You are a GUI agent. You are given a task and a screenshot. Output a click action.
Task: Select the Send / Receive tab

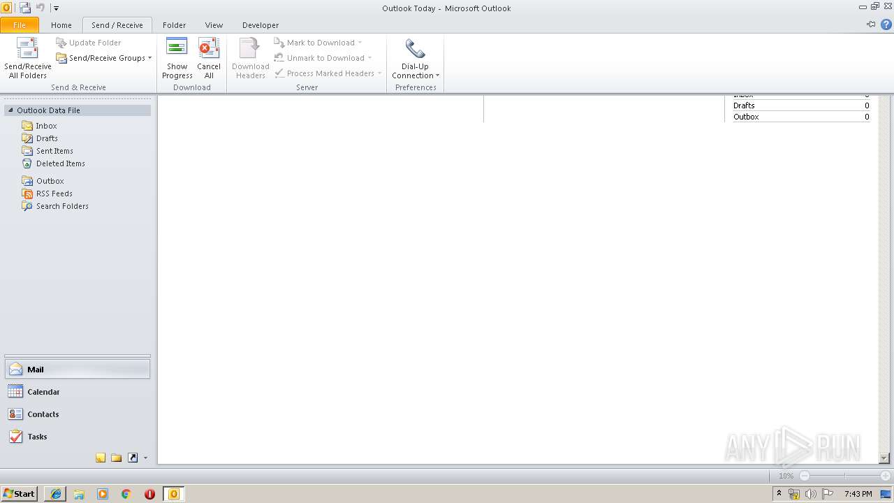[117, 25]
